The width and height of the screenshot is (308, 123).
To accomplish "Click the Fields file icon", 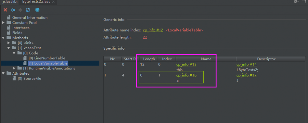I will pyautogui.click(x=8, y=33).
